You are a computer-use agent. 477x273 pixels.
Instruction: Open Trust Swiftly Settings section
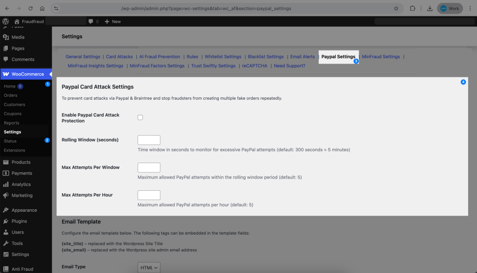pyautogui.click(x=213, y=66)
